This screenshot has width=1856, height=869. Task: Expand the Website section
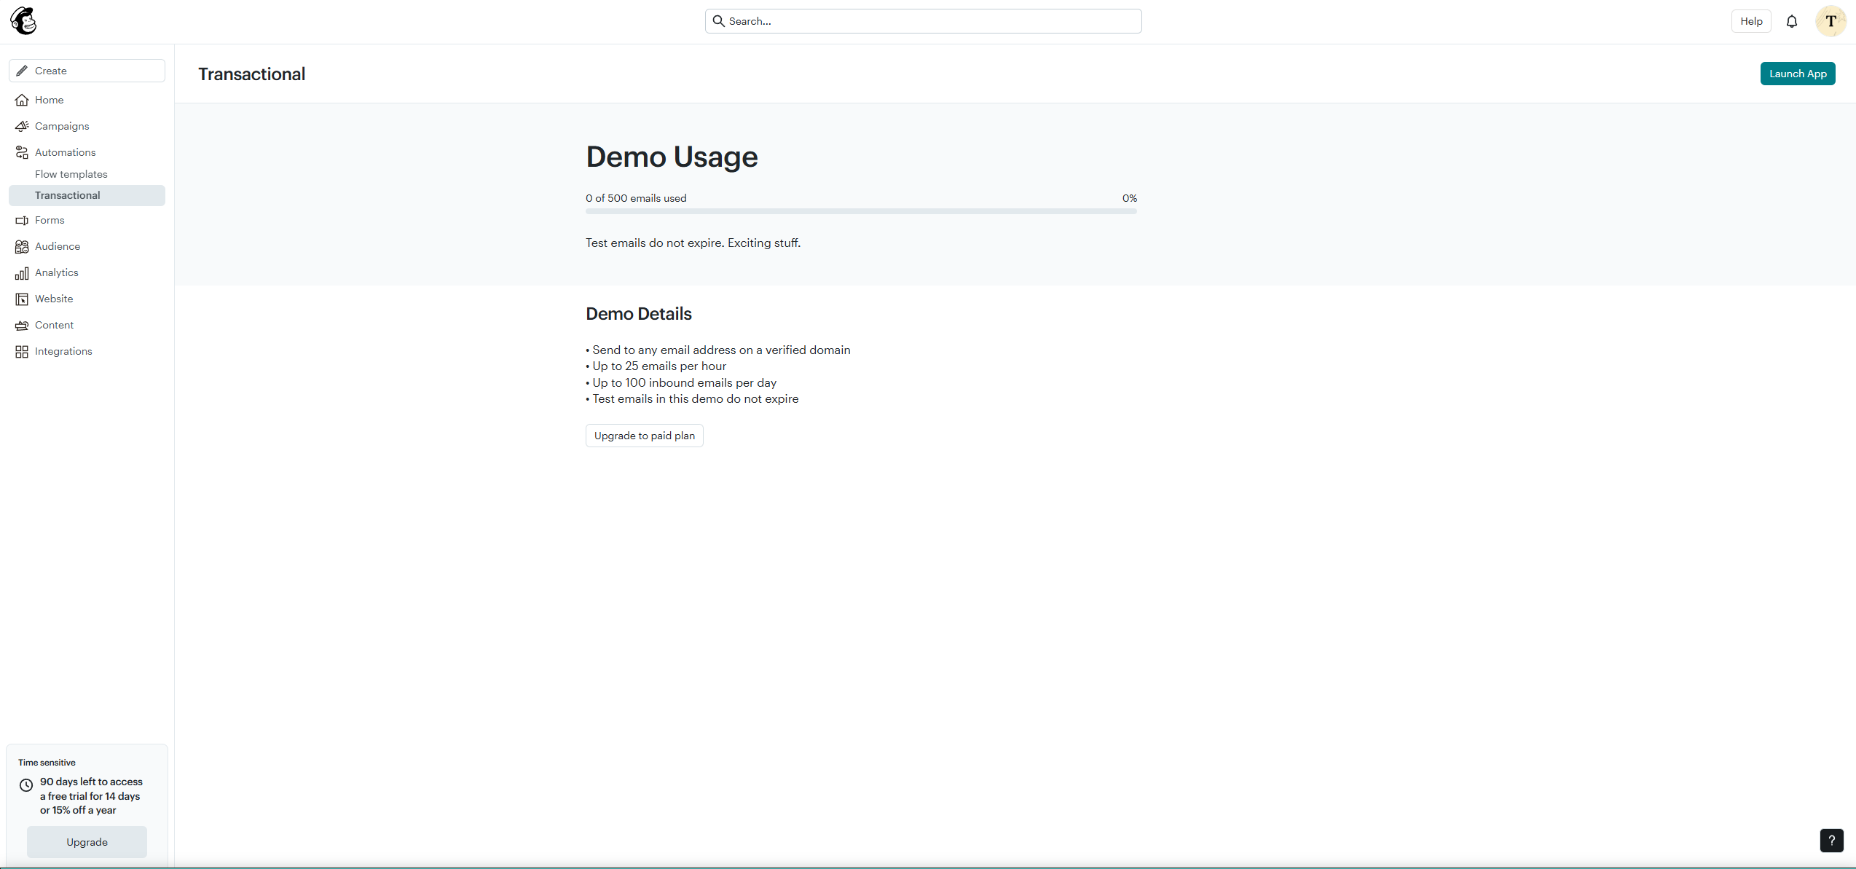click(x=87, y=299)
